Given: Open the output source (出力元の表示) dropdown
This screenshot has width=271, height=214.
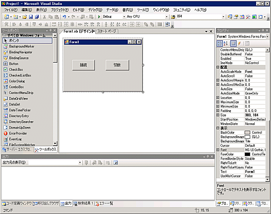Looking at the screenshot, I should [x=80, y=163].
